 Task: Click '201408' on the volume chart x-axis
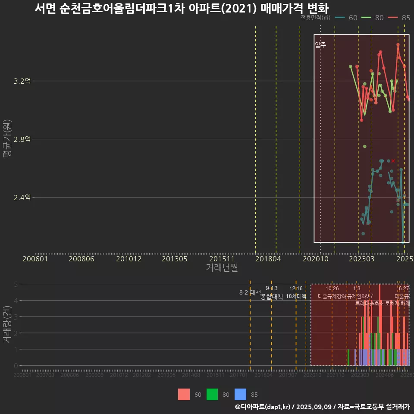click(x=191, y=375)
